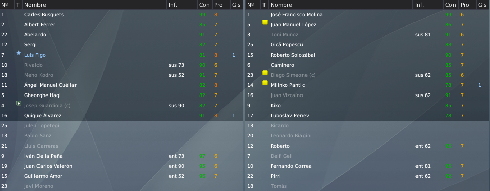The height and width of the screenshot is (191, 490).
Task: Open Carles Busquets player profile
Action: (x=44, y=15)
